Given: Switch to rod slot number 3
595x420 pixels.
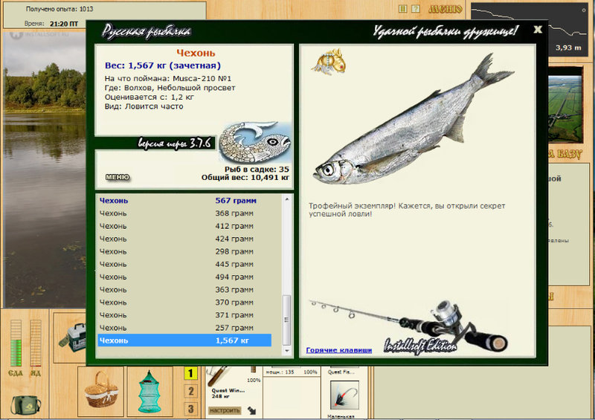Looking at the screenshot, I should pos(190,409).
